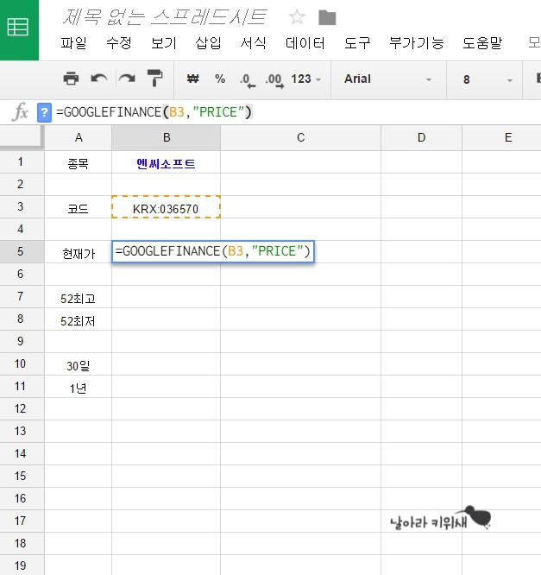Star this spreadsheet
This screenshot has width=541, height=575.
point(297,17)
